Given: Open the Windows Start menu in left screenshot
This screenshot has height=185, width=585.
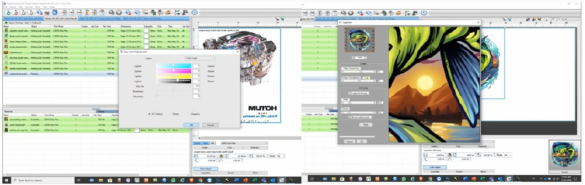Looking at the screenshot, I should pos(6,180).
